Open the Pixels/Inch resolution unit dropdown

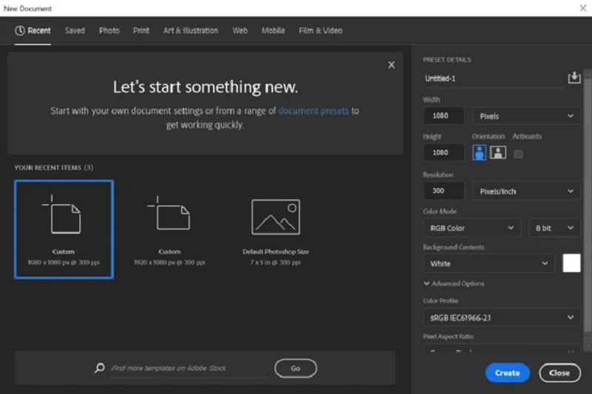tap(526, 191)
